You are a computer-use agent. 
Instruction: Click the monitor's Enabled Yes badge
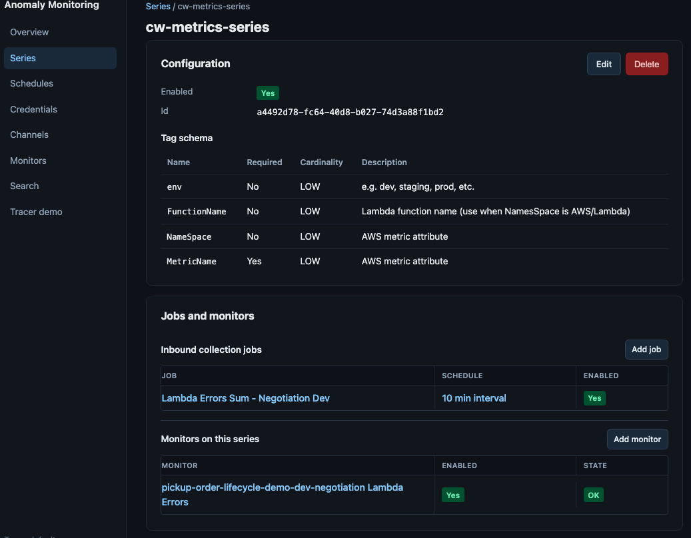point(452,495)
